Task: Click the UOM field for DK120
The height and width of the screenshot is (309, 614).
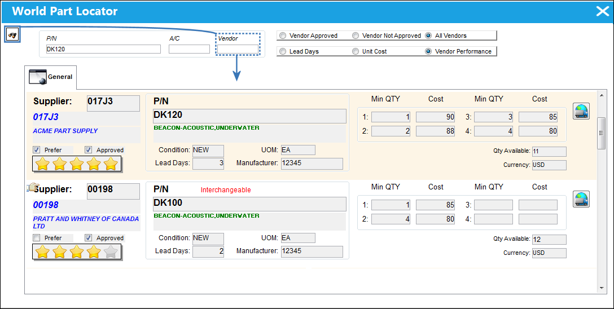Action: pos(298,150)
